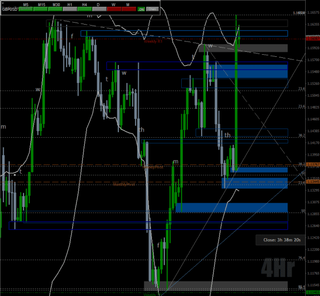Click the 1.15920 price axis value
The height and width of the screenshot is (296, 320).
point(313,48)
